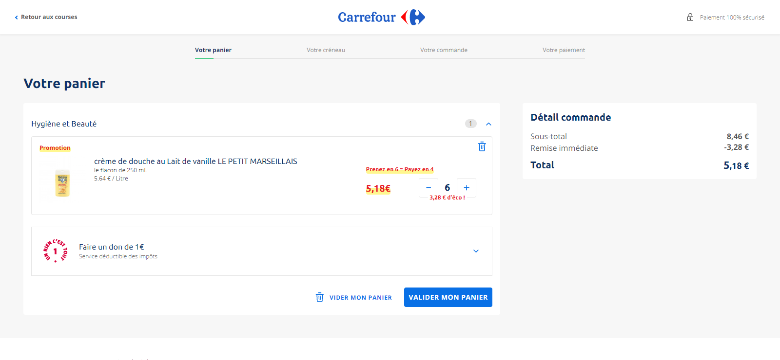Click the trash icon beside Vider mon panier
Screen dimensions: 780x360
click(320, 297)
